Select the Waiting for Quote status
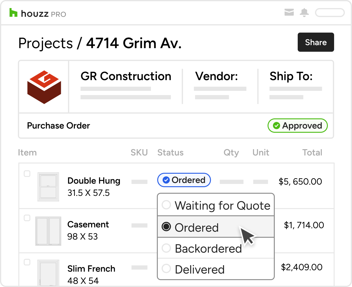This screenshot has height=287, width=352. (215, 205)
